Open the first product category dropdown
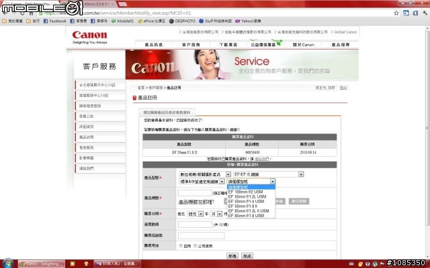This screenshot has width=430, height=268. coord(204,174)
